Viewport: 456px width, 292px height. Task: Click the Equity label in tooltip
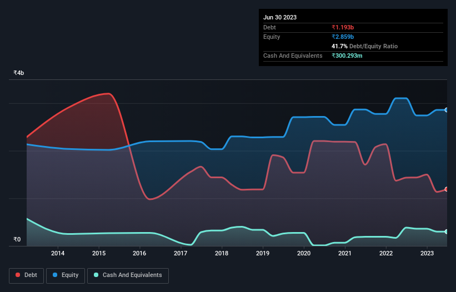(x=272, y=37)
